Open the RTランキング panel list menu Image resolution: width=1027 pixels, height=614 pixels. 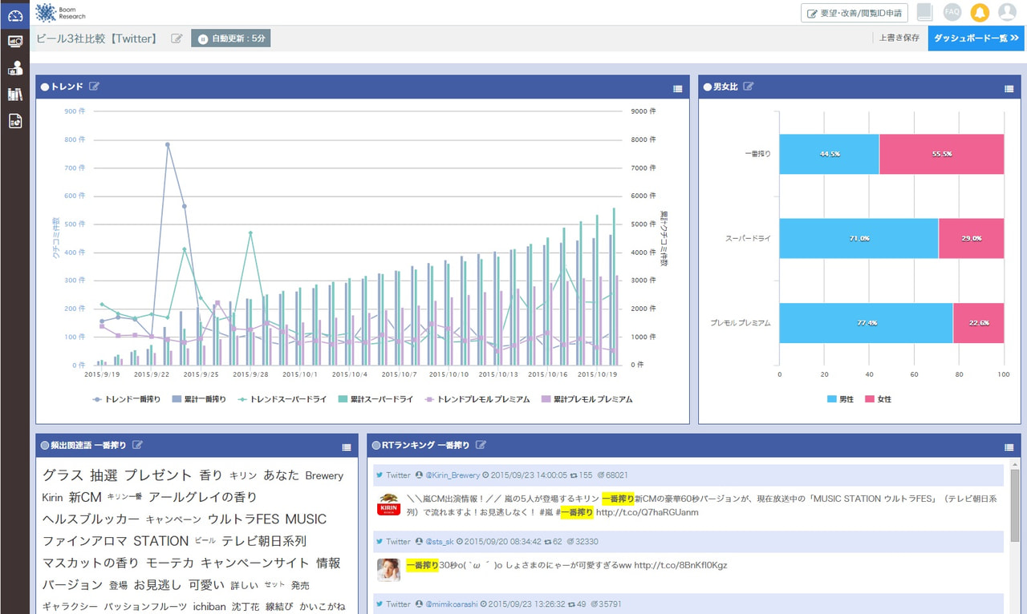tap(1009, 446)
